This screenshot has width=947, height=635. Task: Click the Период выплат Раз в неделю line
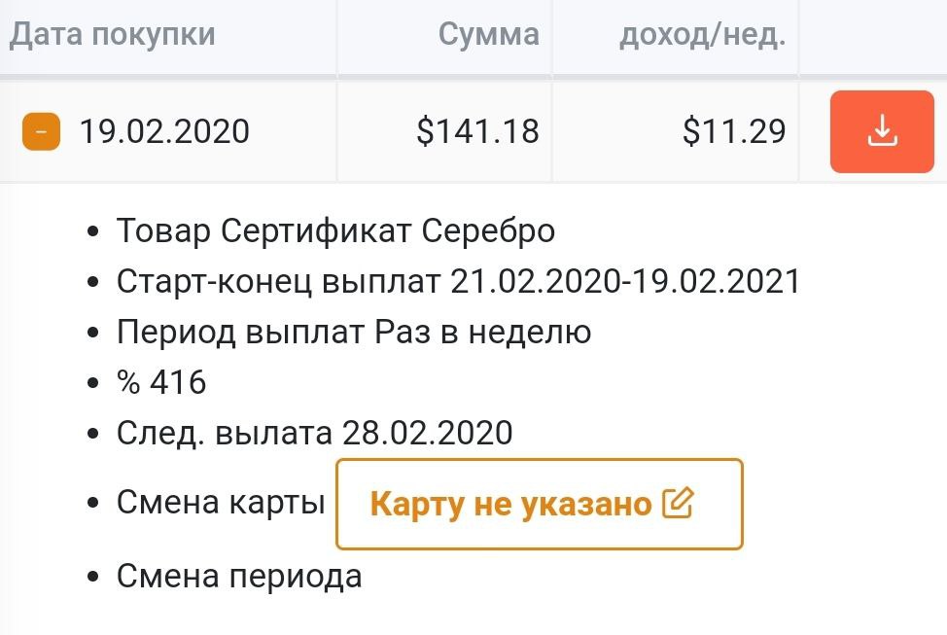[354, 333]
